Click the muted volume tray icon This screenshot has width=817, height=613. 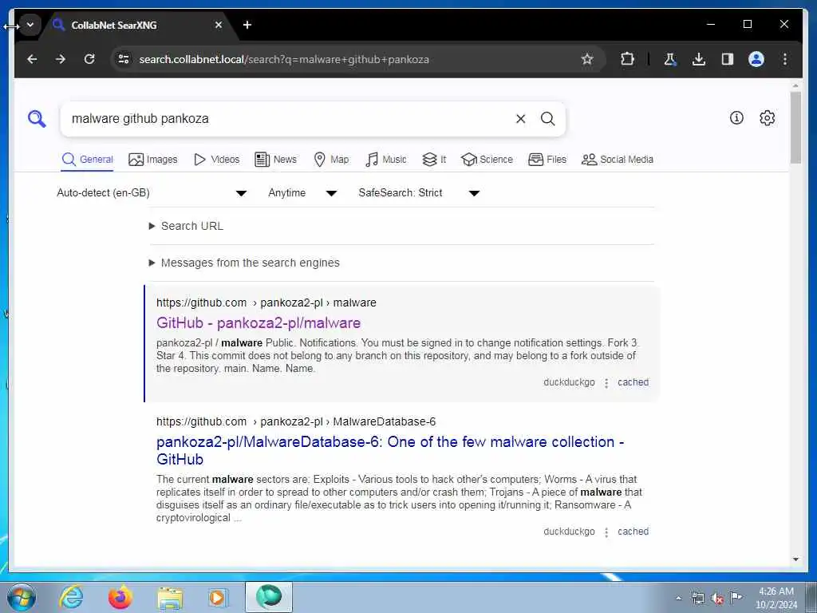[x=717, y=598]
